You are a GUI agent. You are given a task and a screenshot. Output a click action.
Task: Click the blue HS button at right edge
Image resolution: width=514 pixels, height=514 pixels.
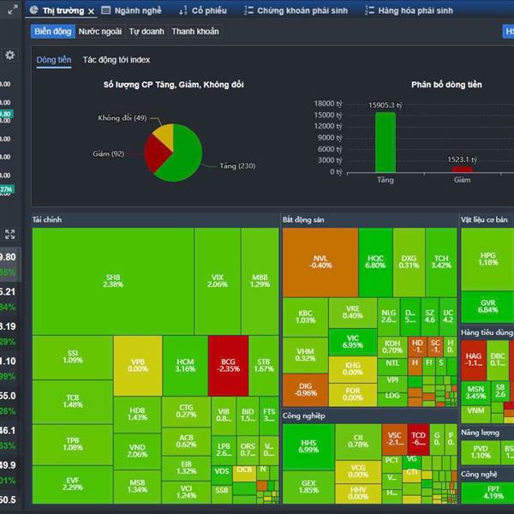pos(508,32)
